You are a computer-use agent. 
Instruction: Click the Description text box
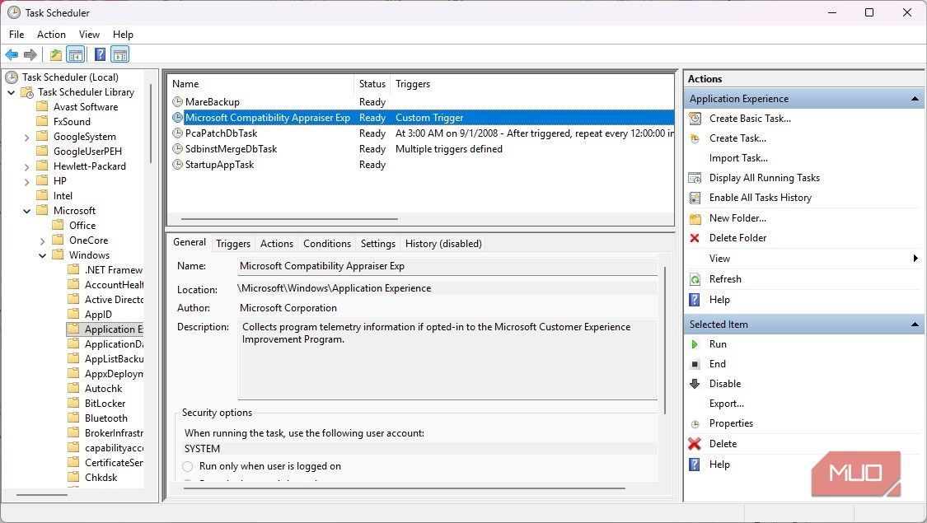[x=447, y=359]
